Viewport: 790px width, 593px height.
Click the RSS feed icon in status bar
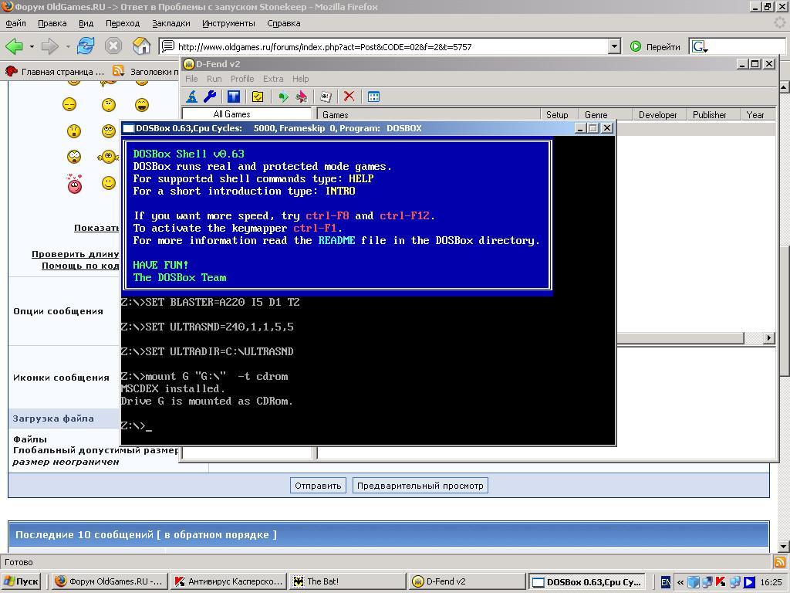click(779, 562)
